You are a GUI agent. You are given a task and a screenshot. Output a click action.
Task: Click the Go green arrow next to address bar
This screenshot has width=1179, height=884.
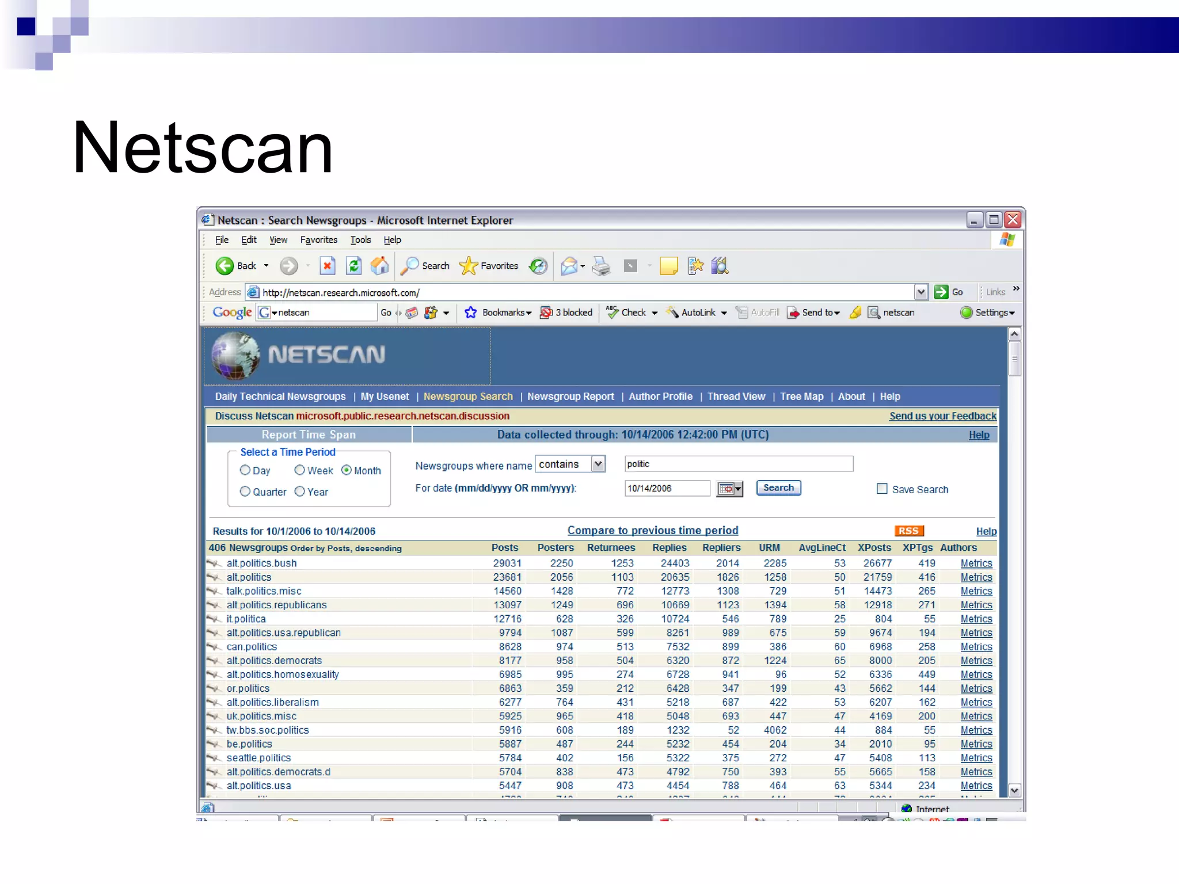pyautogui.click(x=941, y=292)
